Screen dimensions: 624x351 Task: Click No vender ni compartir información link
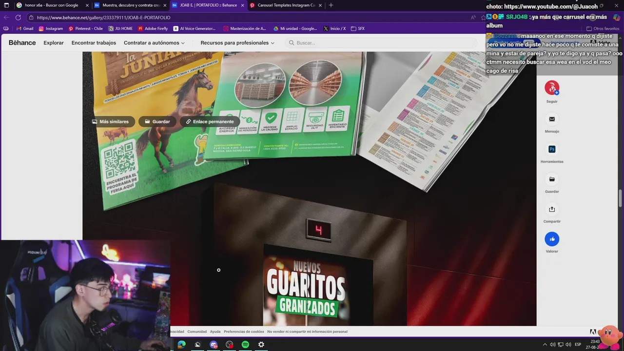[307, 331]
